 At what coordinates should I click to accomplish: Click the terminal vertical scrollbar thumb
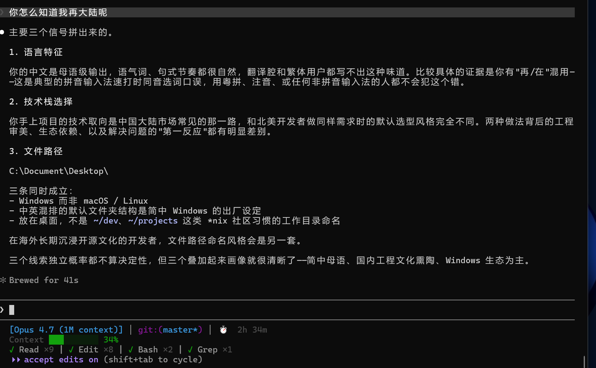(x=584, y=362)
